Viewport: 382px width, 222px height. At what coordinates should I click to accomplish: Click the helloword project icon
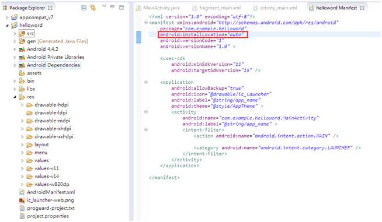[x=15, y=25]
